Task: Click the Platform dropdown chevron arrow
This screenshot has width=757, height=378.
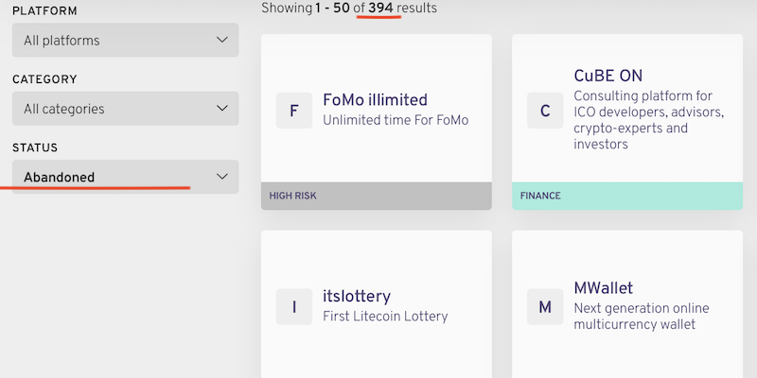Action: [222, 41]
